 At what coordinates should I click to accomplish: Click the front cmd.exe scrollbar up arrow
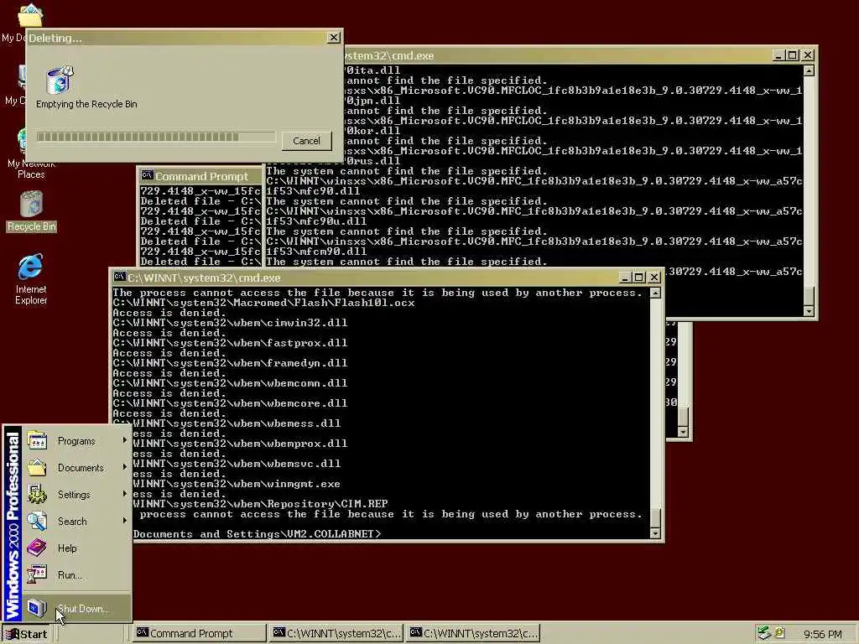pyautogui.click(x=655, y=293)
